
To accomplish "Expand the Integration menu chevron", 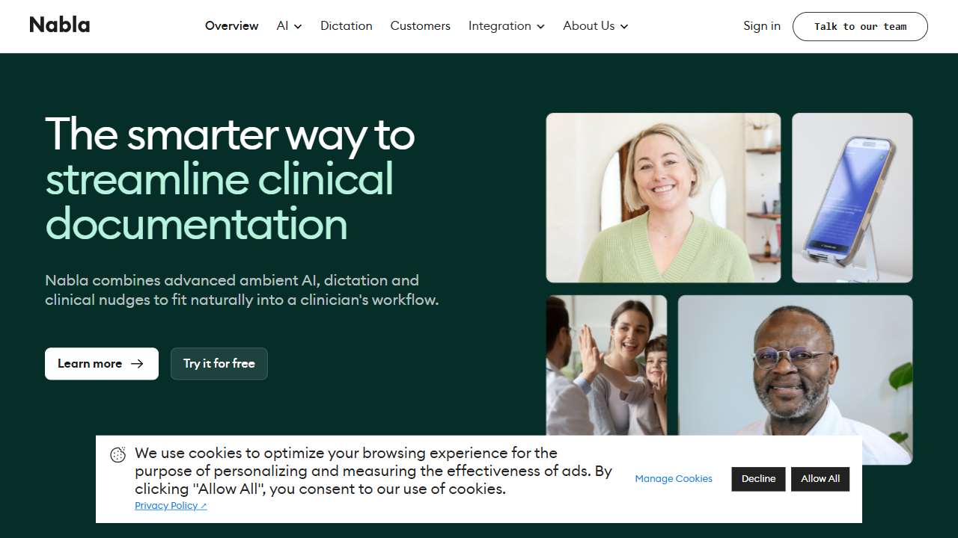I will [540, 26].
